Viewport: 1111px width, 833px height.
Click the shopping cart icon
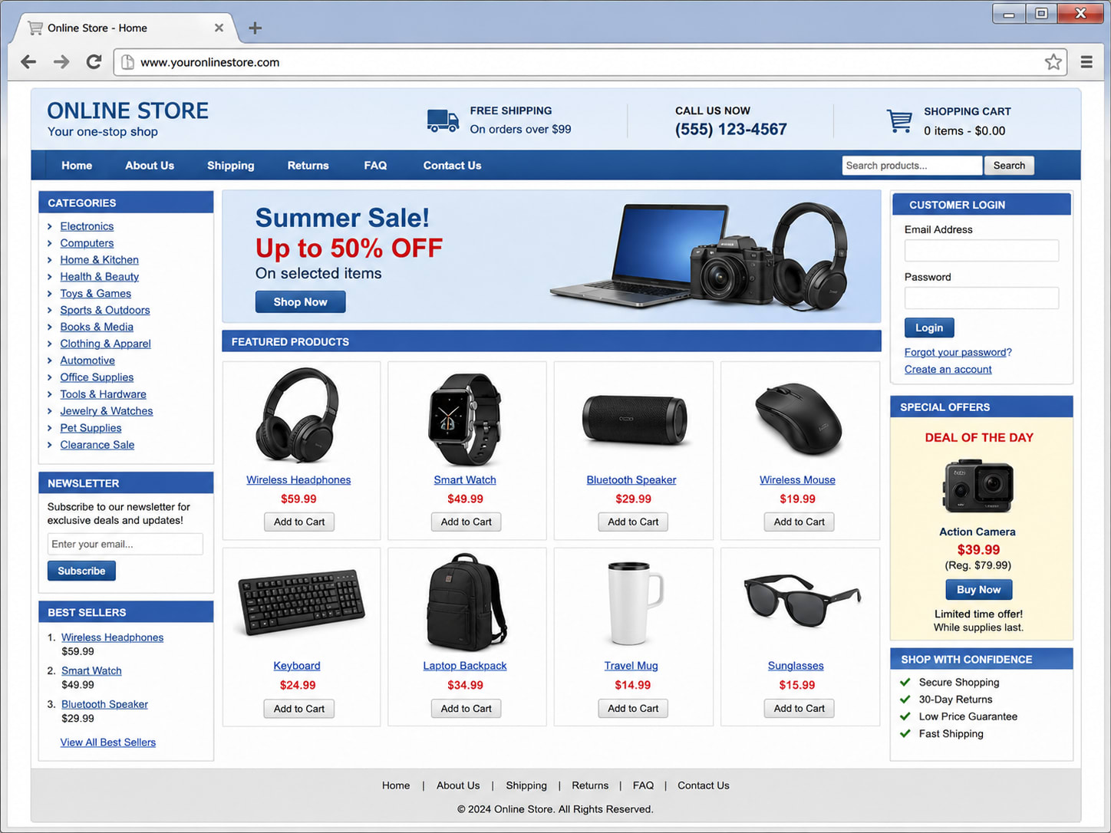[x=899, y=120]
